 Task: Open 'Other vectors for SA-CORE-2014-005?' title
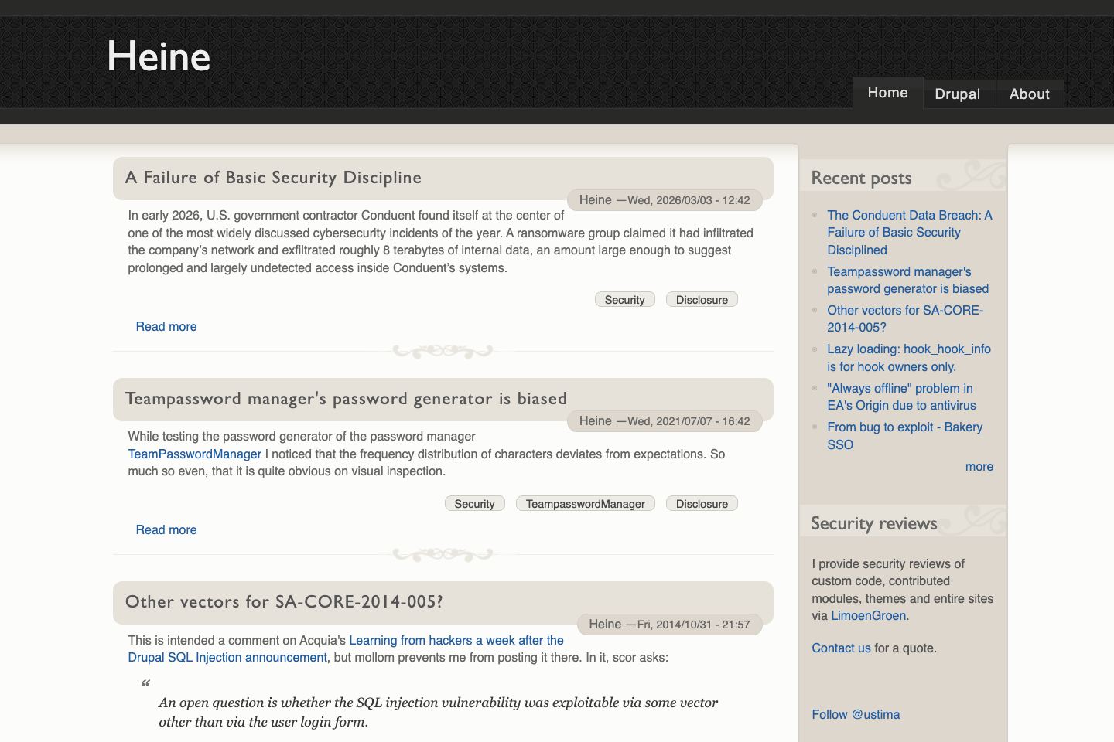[x=285, y=601]
